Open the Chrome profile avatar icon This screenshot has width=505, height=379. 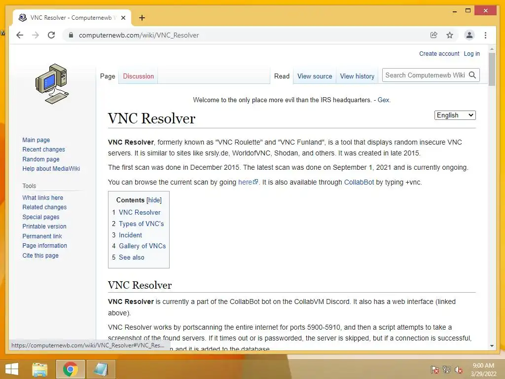click(x=469, y=35)
